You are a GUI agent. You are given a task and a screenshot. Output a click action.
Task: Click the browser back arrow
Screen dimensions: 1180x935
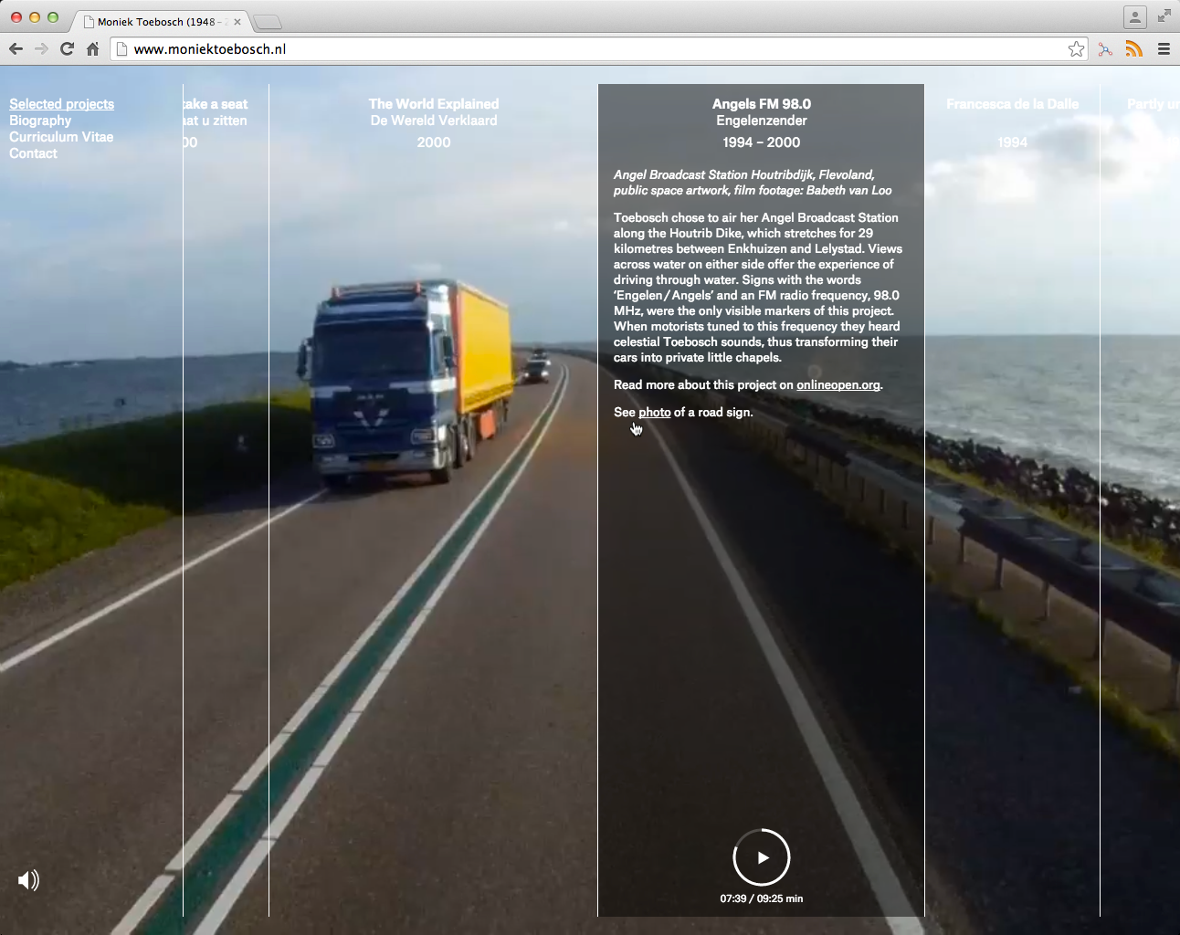click(16, 49)
